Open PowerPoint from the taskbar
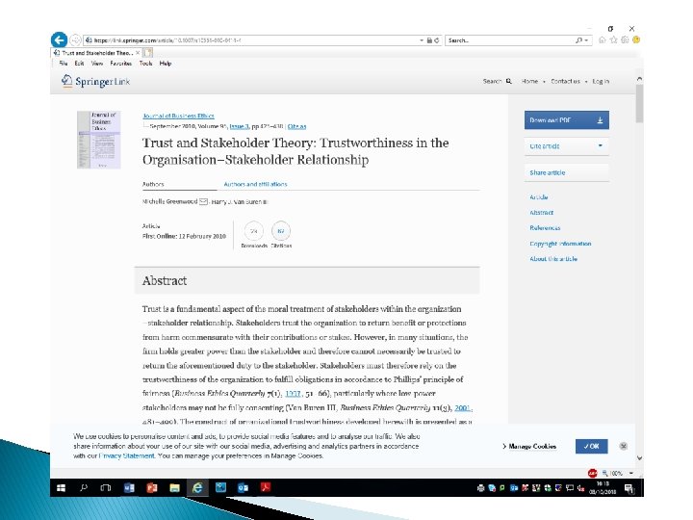 (152, 487)
